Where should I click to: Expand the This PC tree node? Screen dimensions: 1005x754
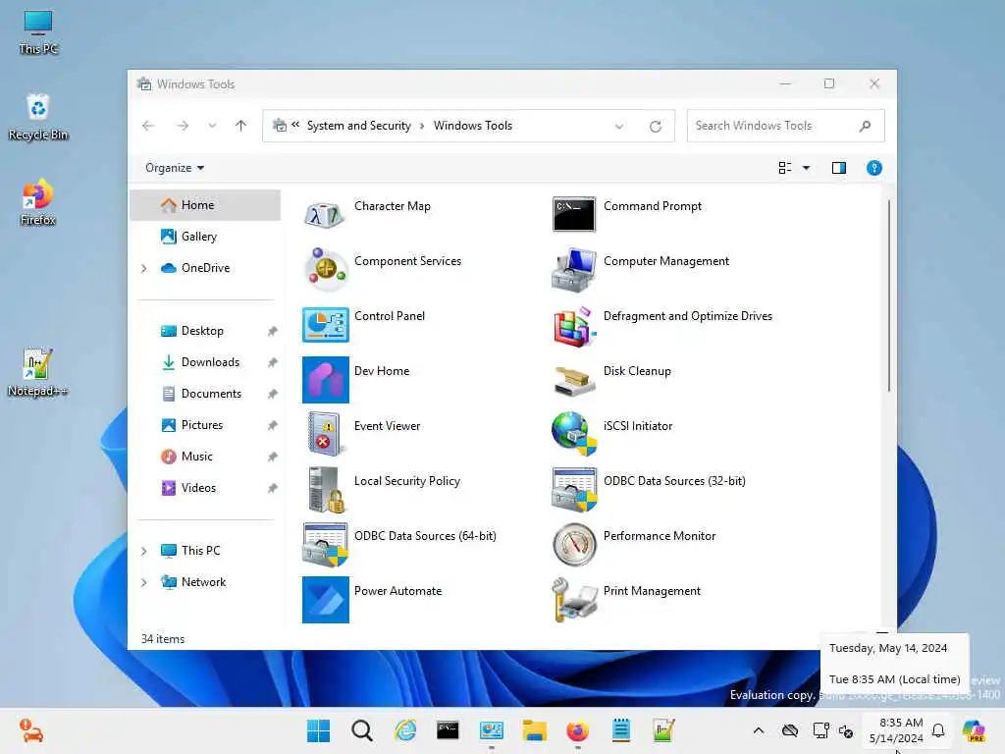pyautogui.click(x=144, y=552)
